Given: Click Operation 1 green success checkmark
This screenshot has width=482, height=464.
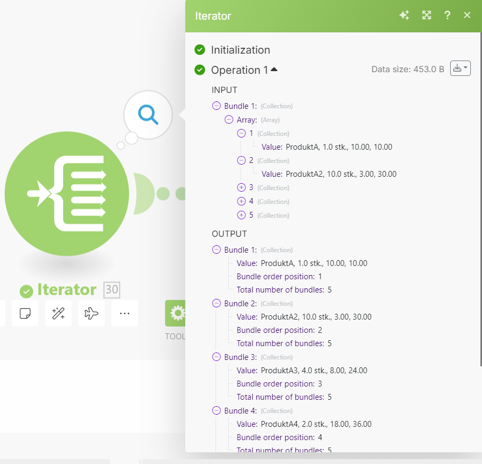Looking at the screenshot, I should 200,70.
